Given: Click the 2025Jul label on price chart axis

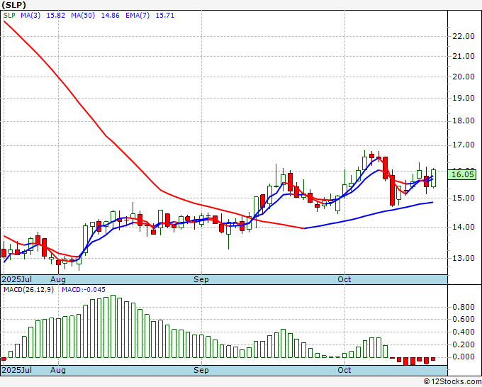Looking at the screenshot, I should (x=17, y=279).
